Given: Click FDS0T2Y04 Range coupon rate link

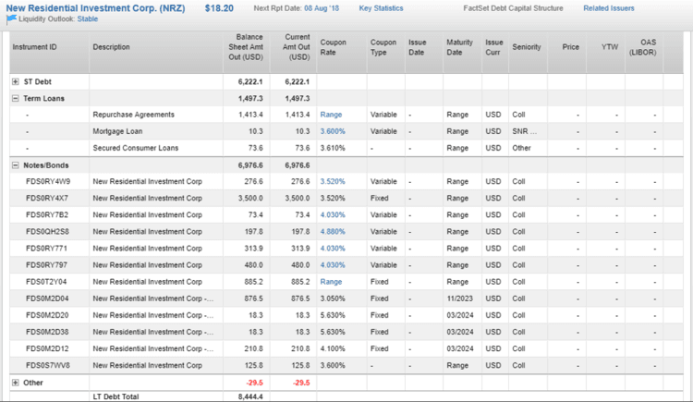Looking at the screenshot, I should point(331,281).
